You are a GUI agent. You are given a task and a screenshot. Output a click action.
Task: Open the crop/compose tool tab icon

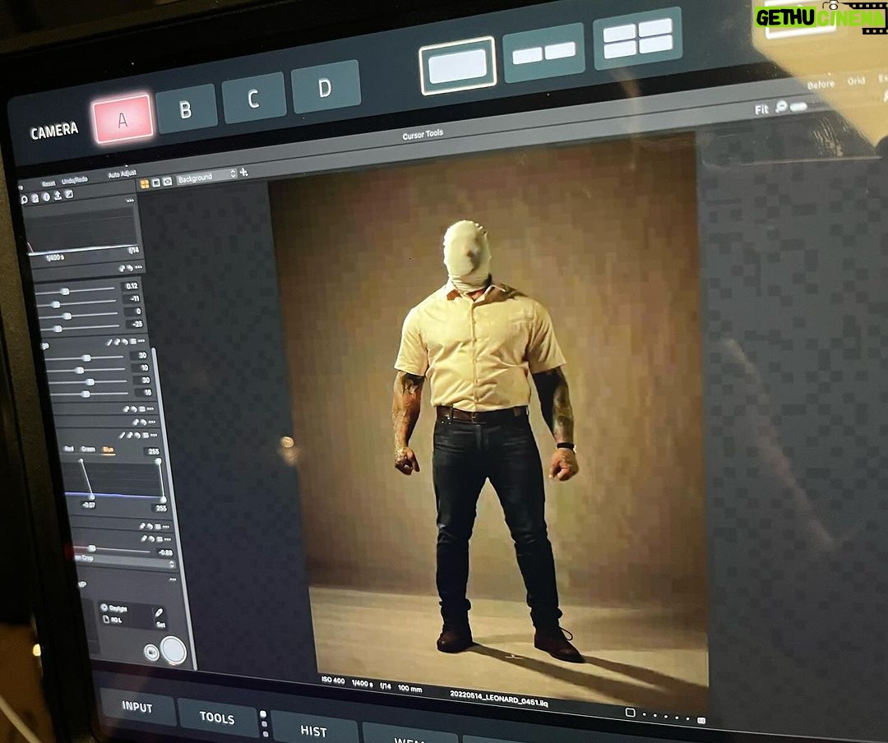click(69, 194)
